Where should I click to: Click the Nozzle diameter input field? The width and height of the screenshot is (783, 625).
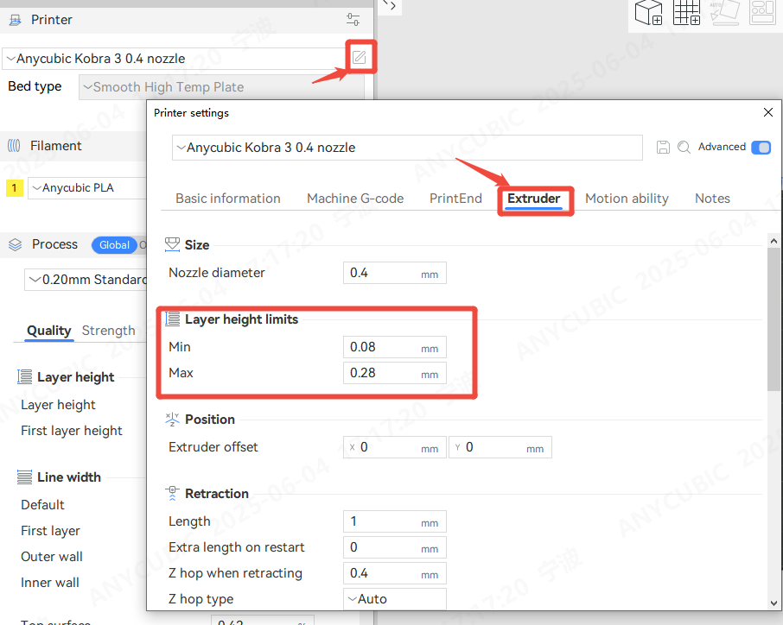pyautogui.click(x=394, y=273)
